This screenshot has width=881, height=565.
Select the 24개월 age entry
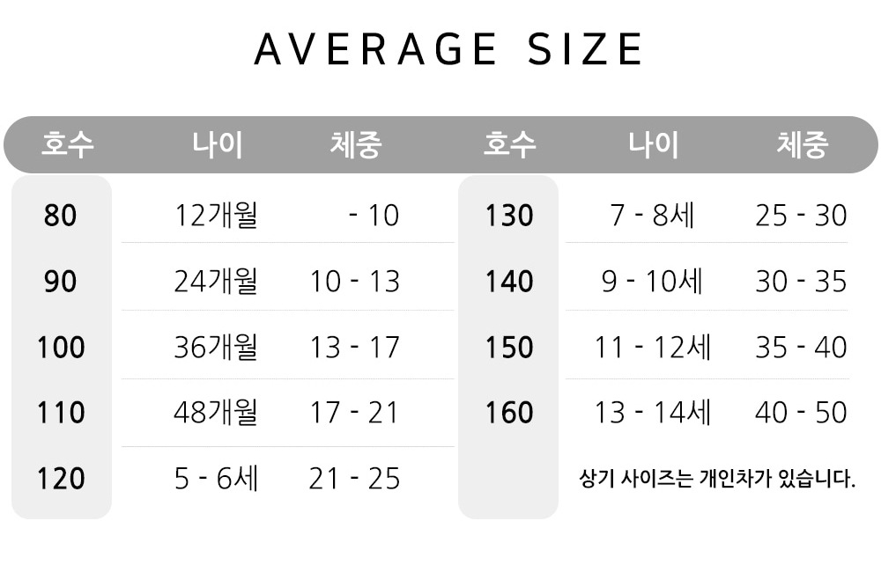click(216, 282)
